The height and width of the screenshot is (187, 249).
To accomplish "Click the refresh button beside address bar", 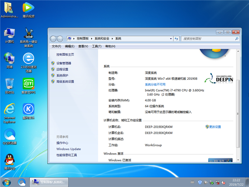I will 176,39.
